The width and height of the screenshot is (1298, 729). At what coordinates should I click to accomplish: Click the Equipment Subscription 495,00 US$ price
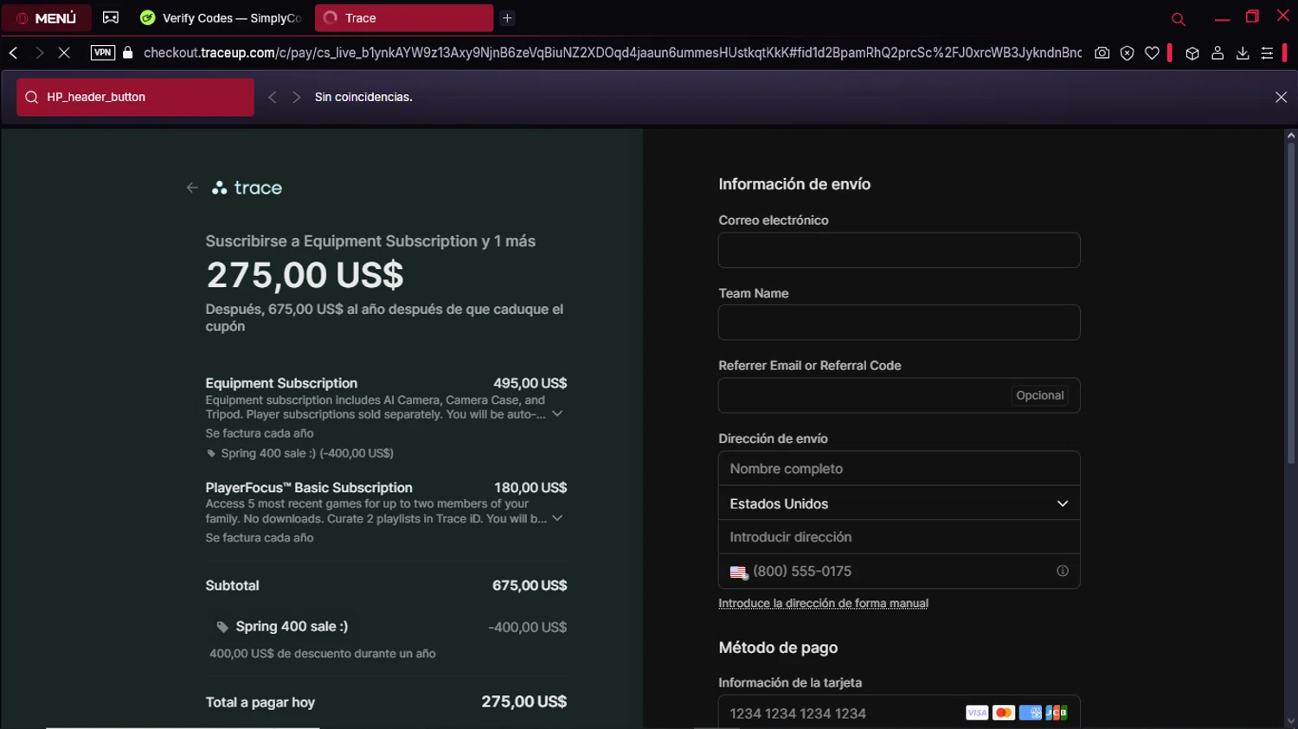530,383
